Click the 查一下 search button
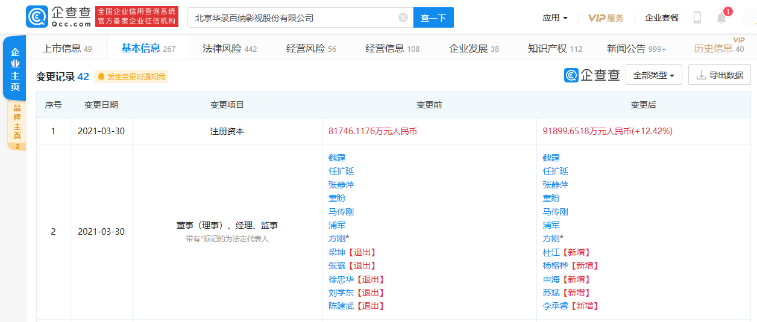 [x=433, y=17]
